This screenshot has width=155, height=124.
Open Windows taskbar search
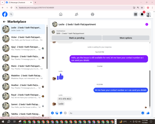pyautogui.click(x=9, y=122)
